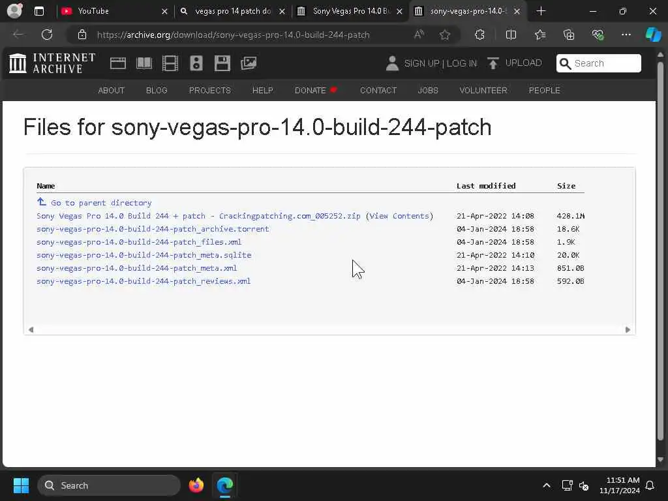Open Collections icon in Edge toolbar

(x=569, y=35)
